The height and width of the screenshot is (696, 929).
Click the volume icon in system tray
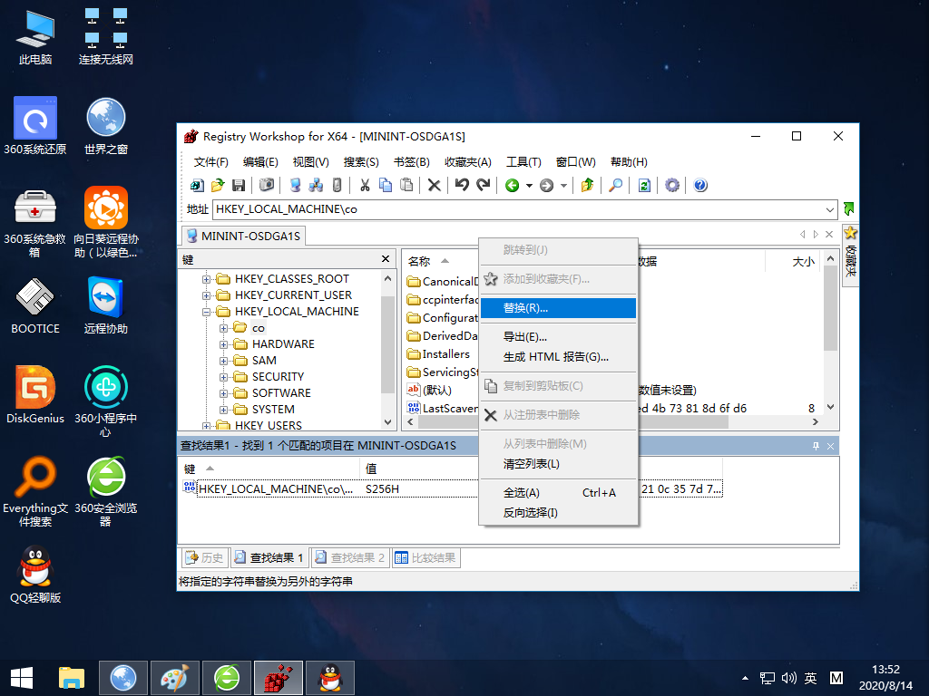point(788,678)
